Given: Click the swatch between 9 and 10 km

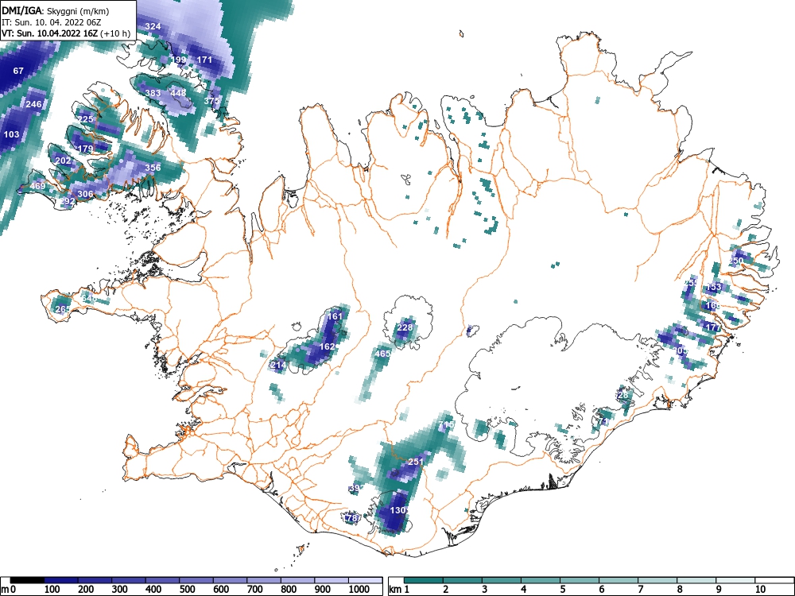Looking at the screenshot, I should pos(735,580).
